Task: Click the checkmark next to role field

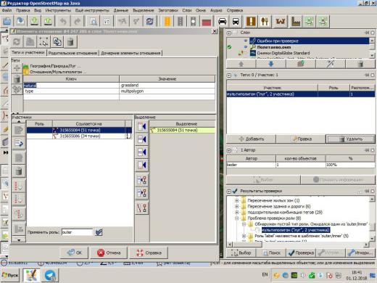Action: 99,232
